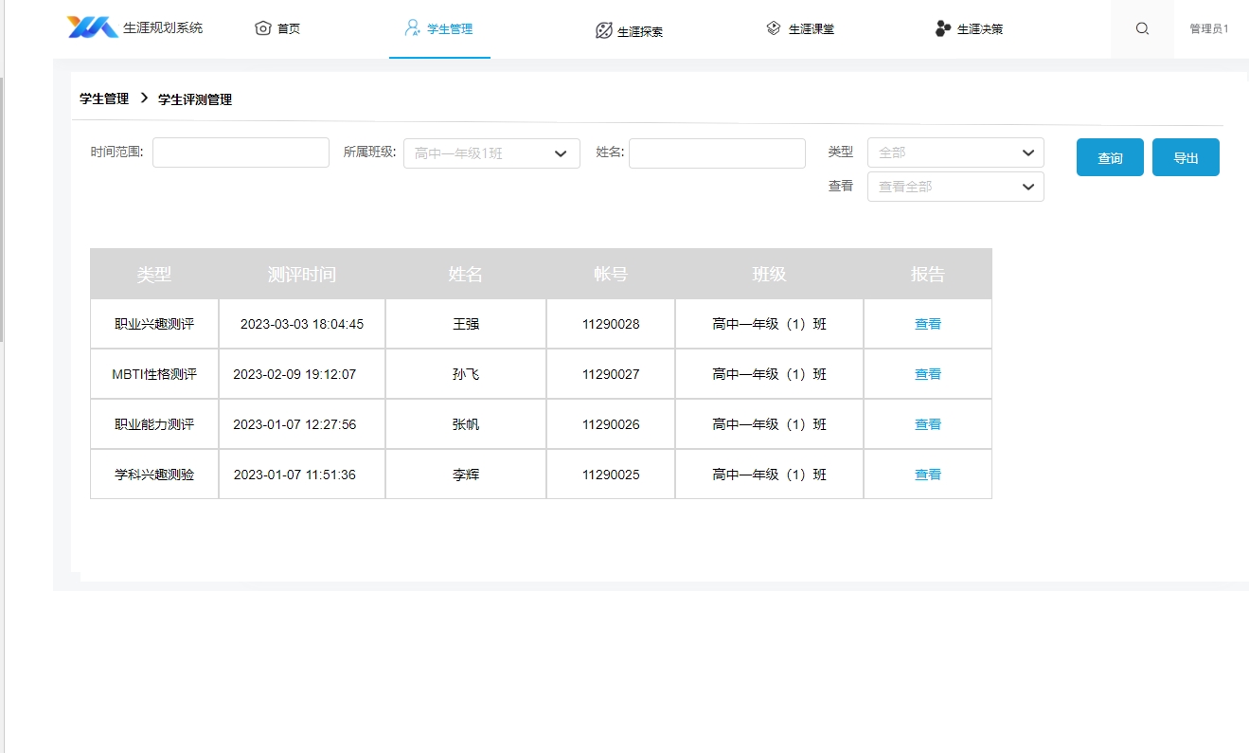The image size is (1249, 753).
Task: Open search with the magnifier icon
Action: (x=1142, y=28)
